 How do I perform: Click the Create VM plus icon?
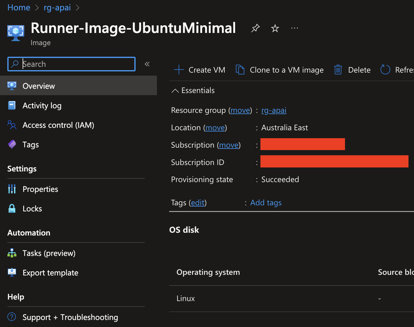coord(179,70)
